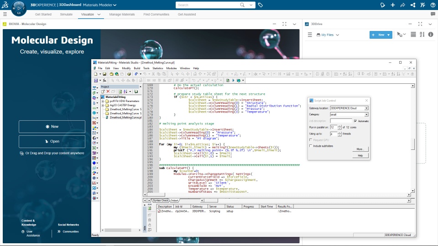Screen dimensions: 438x246
Task: Switch to the Manage Materials tab
Action: (122, 15)
